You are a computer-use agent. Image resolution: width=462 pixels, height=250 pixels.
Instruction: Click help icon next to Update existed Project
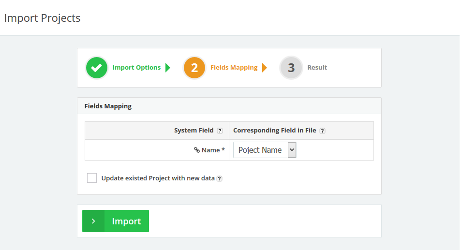[219, 178]
